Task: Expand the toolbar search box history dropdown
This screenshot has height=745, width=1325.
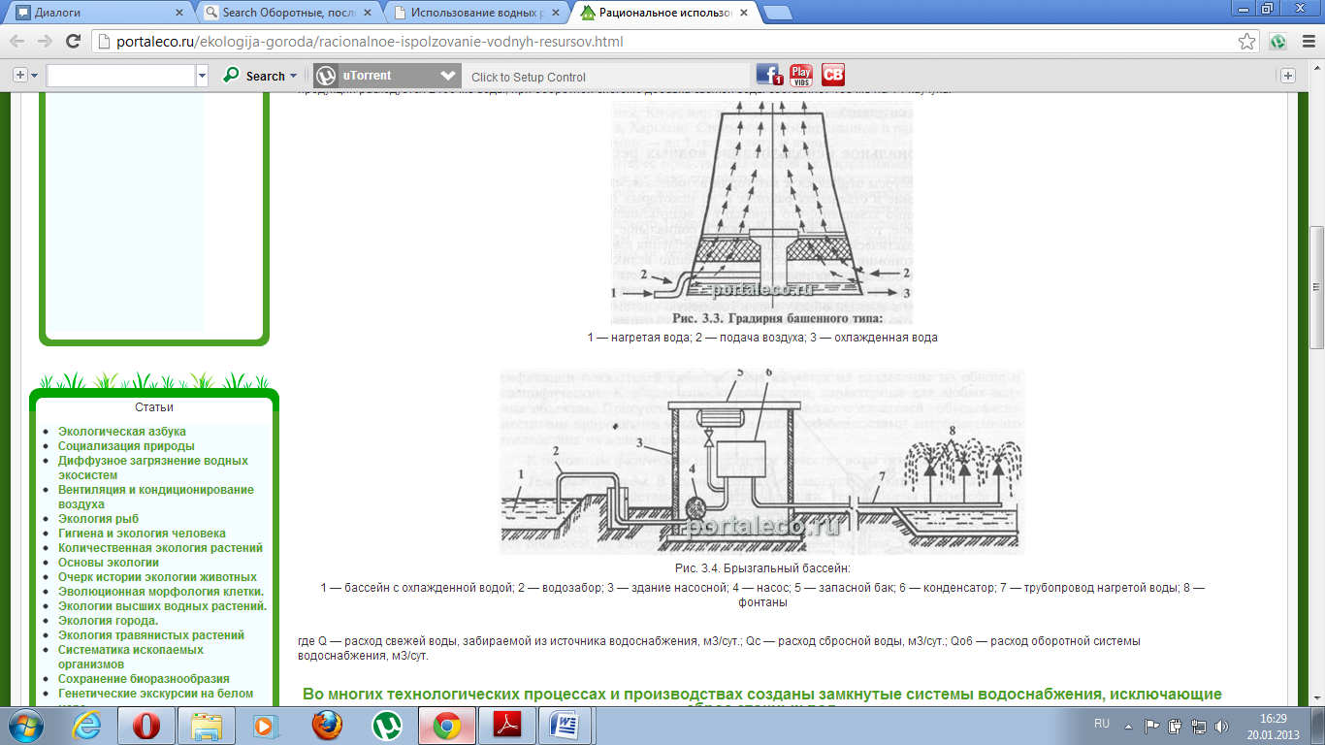Action: tap(202, 76)
